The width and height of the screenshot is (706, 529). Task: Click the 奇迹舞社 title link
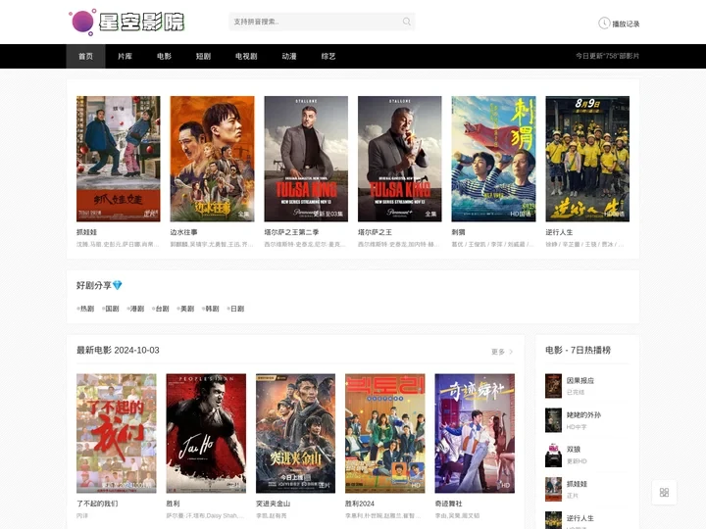[448, 504]
